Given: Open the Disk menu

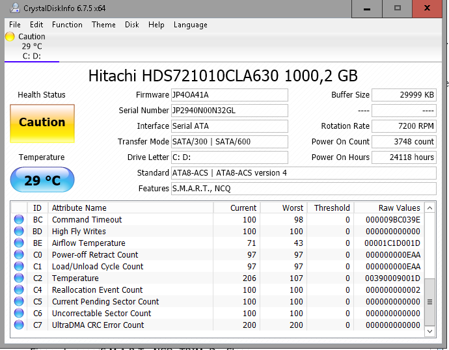Looking at the screenshot, I should click(132, 25).
